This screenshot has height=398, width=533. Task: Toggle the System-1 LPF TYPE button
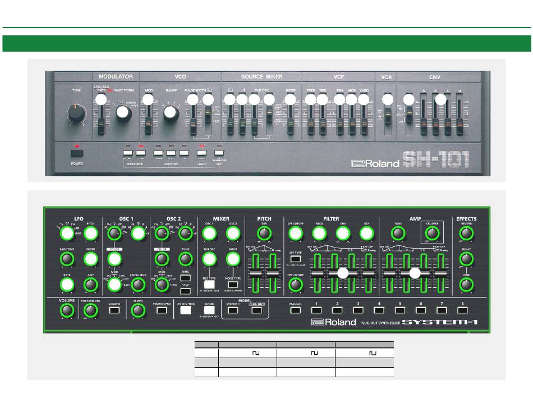[296, 259]
